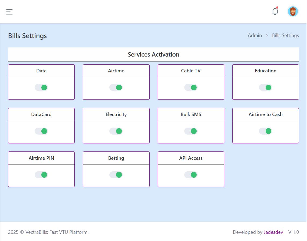Click the Services Activation header
The height and width of the screenshot is (241, 307).
coord(153,54)
